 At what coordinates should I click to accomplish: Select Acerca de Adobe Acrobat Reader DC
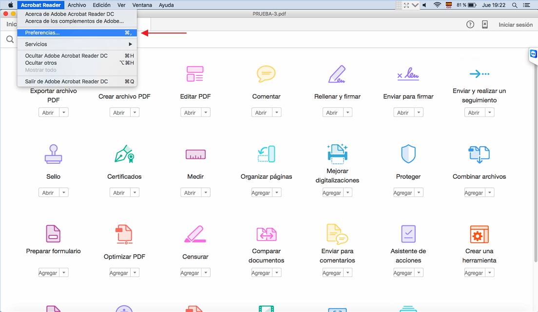pyautogui.click(x=77, y=14)
